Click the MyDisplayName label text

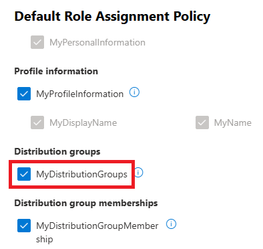tap(83, 122)
